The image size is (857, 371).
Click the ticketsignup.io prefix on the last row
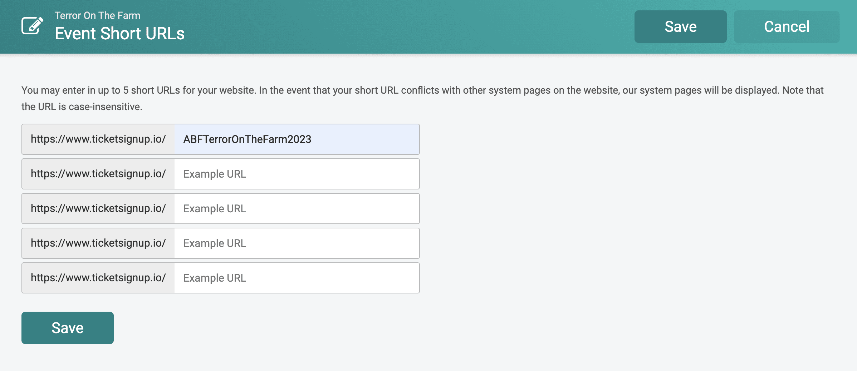(x=98, y=278)
